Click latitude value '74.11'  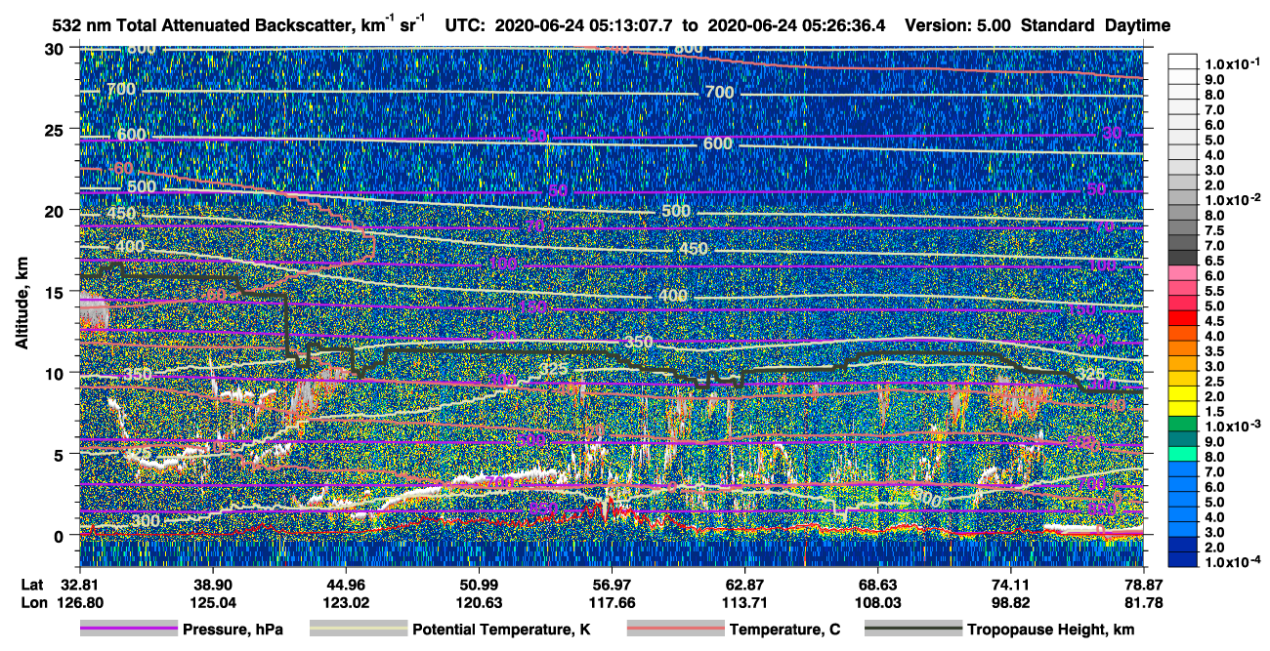(x=1011, y=585)
